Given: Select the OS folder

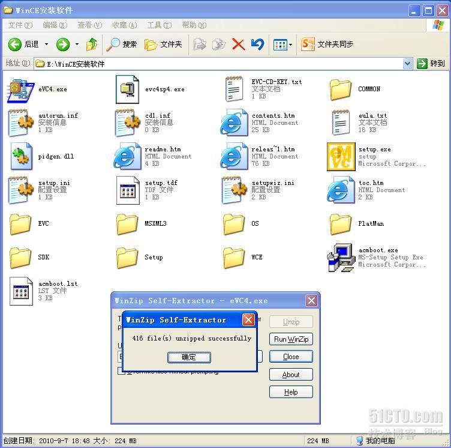Looking at the screenshot, I should [x=233, y=224].
